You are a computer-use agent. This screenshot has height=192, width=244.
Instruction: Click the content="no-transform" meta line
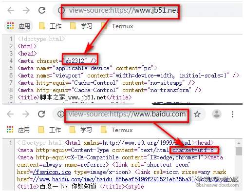tap(109, 90)
